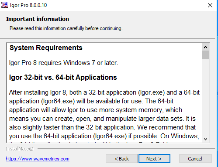Cancel the installation
218x167 pixels.
195,159
